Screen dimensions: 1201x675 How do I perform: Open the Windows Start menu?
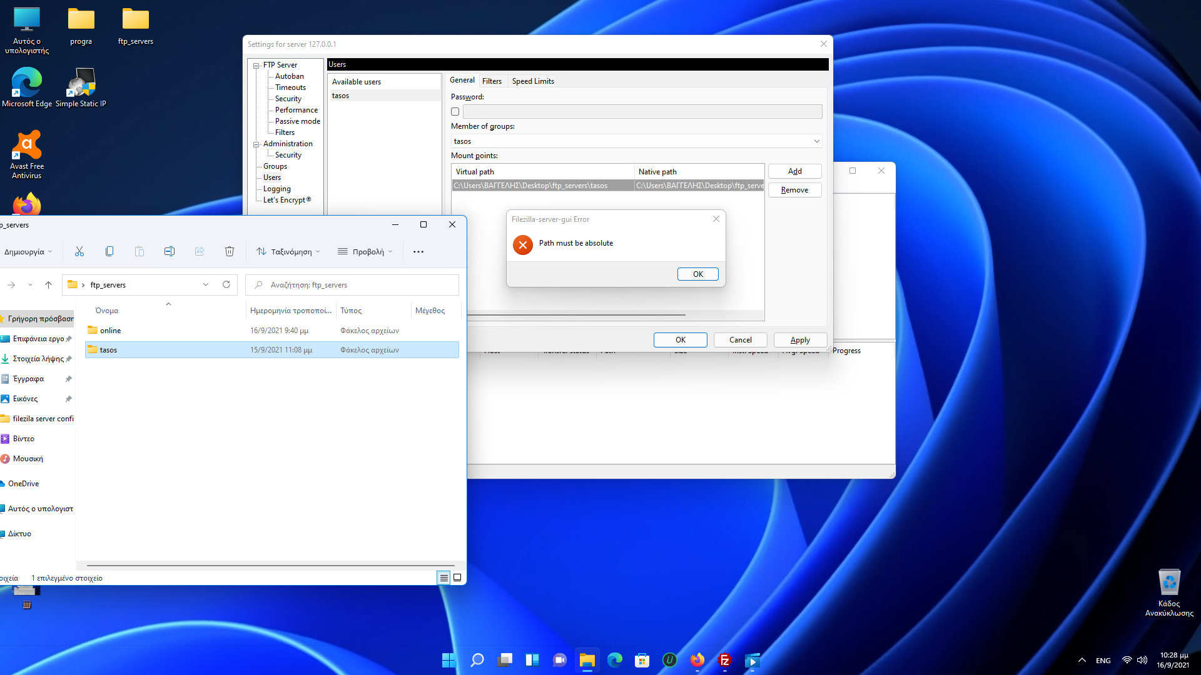tap(448, 660)
